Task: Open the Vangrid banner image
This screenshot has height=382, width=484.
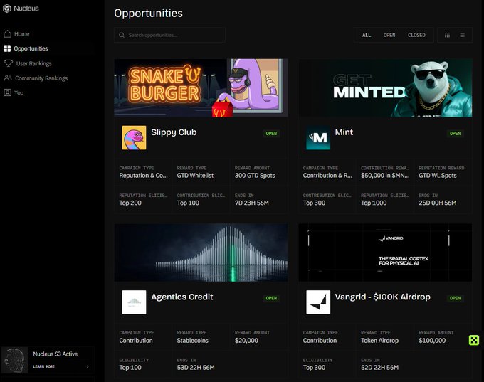Action: (x=385, y=253)
